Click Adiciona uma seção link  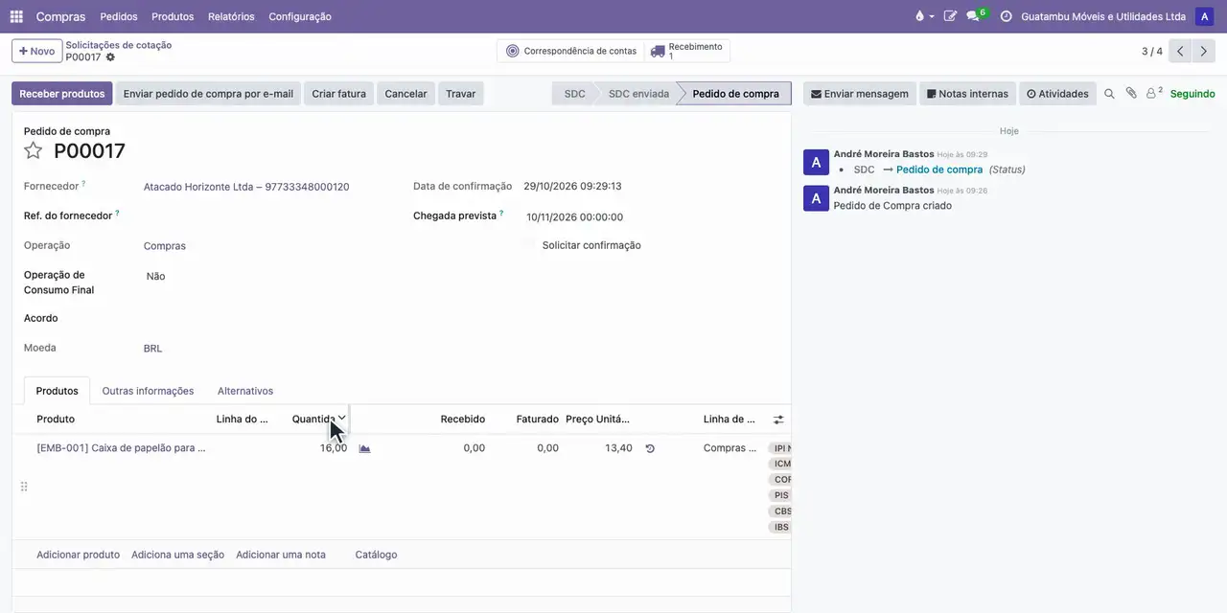(177, 555)
